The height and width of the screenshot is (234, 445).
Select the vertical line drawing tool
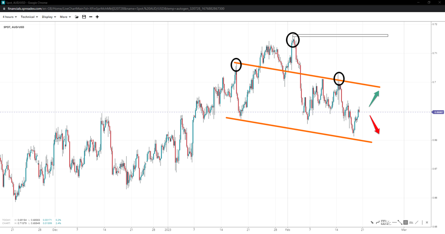(422, 222)
